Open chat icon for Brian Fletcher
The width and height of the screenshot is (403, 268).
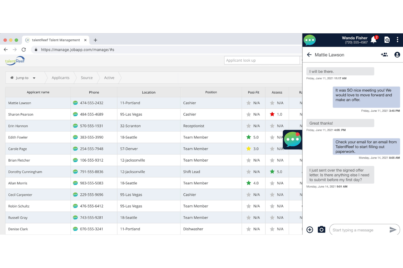[75, 160]
